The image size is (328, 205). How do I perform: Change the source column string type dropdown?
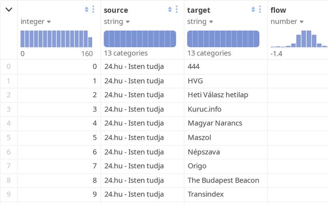[x=116, y=22]
